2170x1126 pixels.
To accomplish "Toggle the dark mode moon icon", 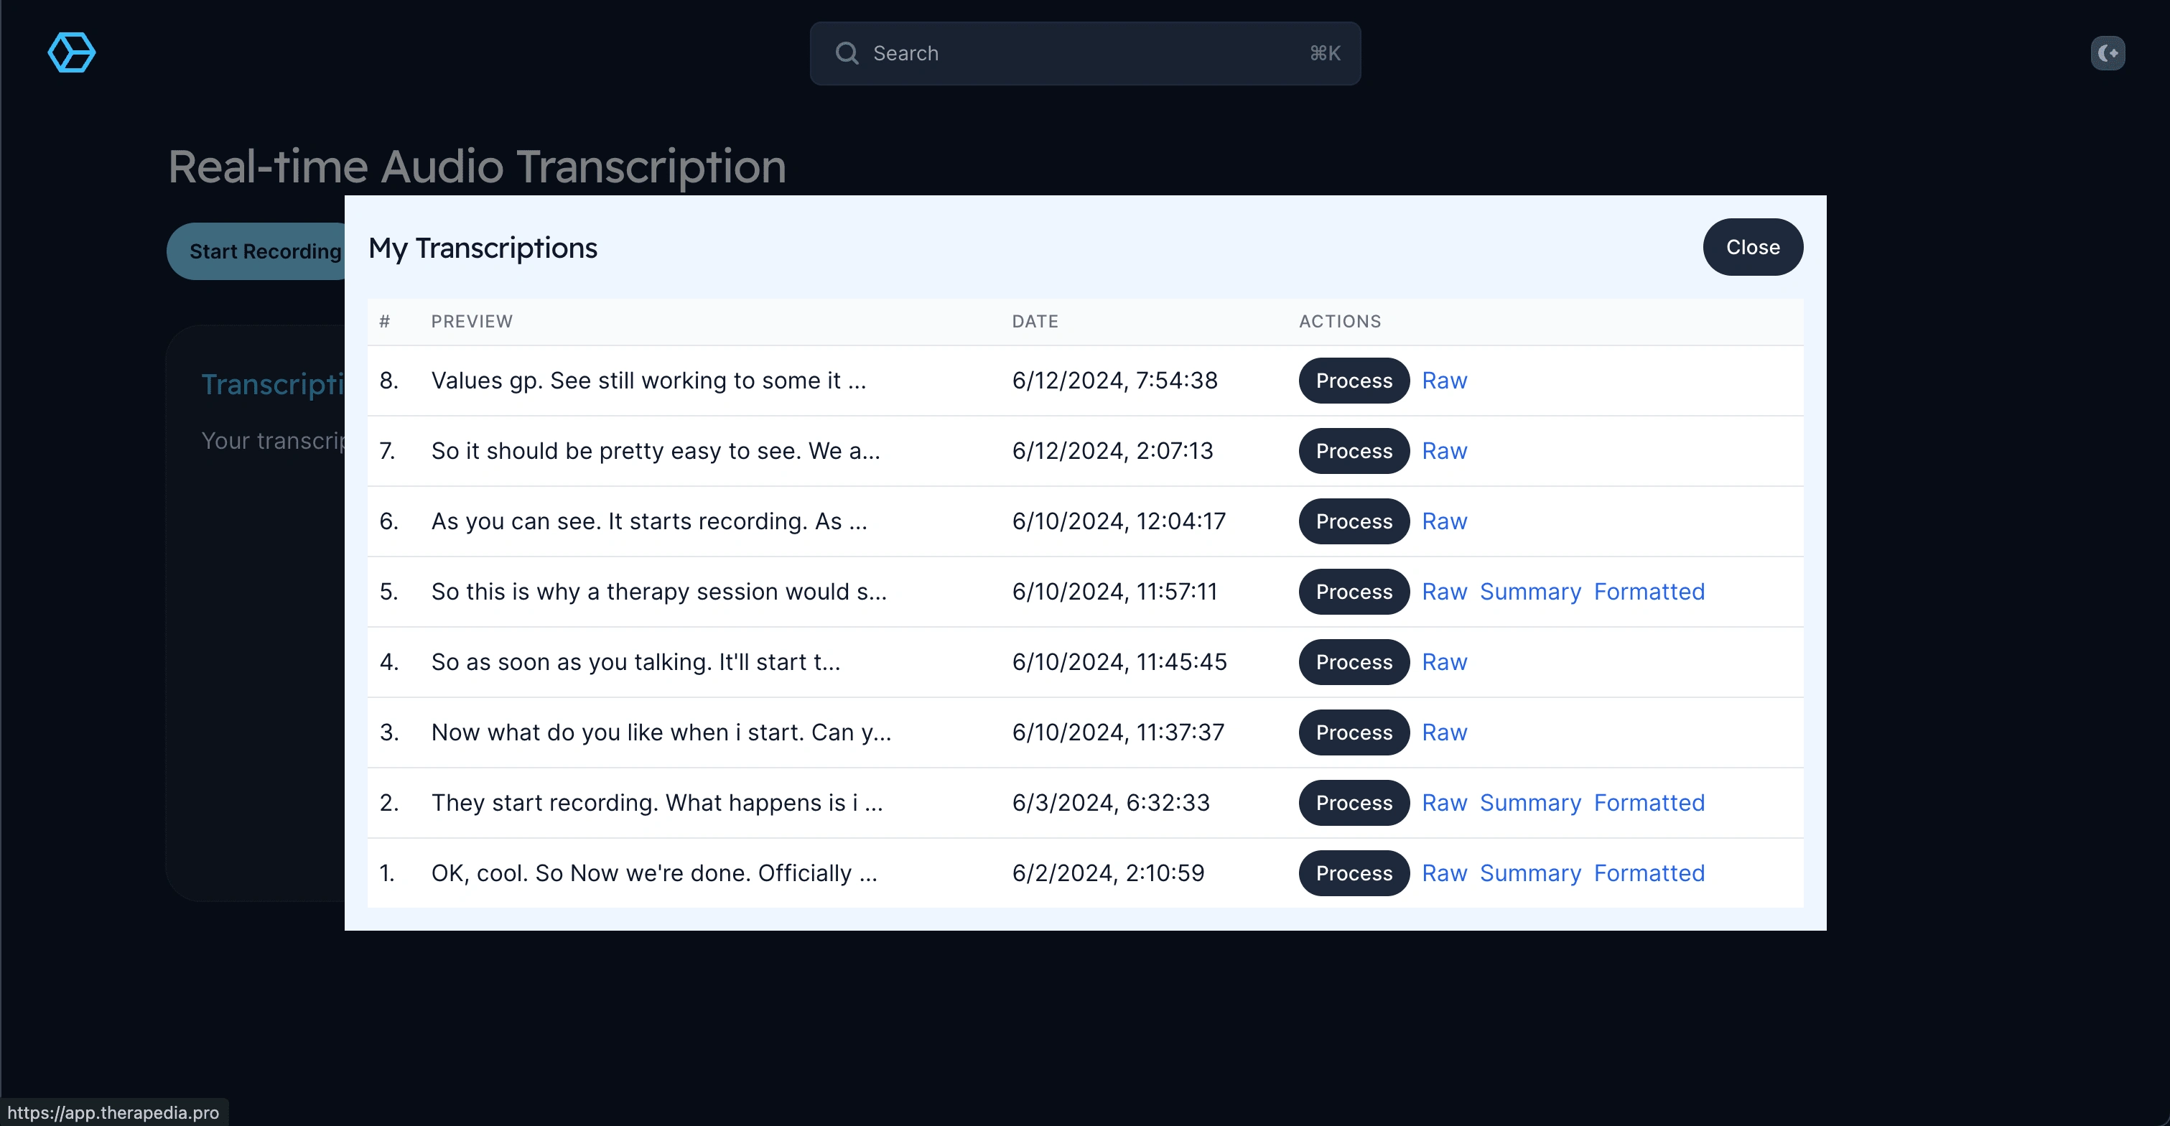I will pyautogui.click(x=2108, y=53).
